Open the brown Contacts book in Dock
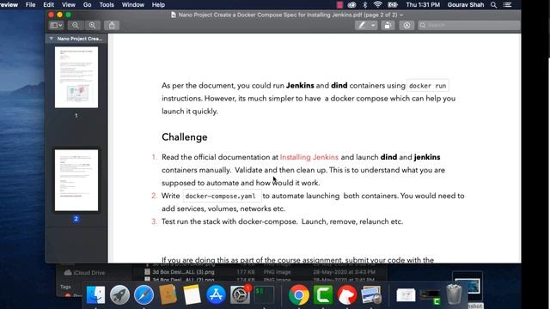 [168, 294]
